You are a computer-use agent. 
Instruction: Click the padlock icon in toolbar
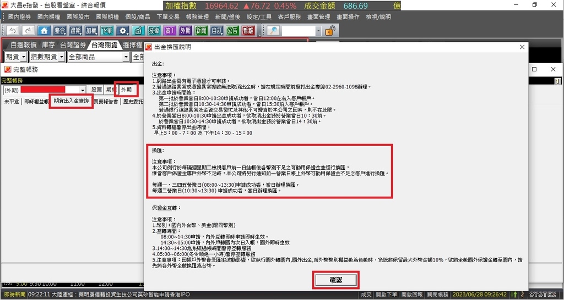[330, 31]
